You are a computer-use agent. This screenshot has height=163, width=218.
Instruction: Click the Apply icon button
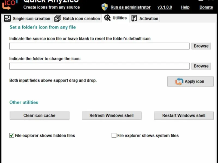[x=190, y=81]
